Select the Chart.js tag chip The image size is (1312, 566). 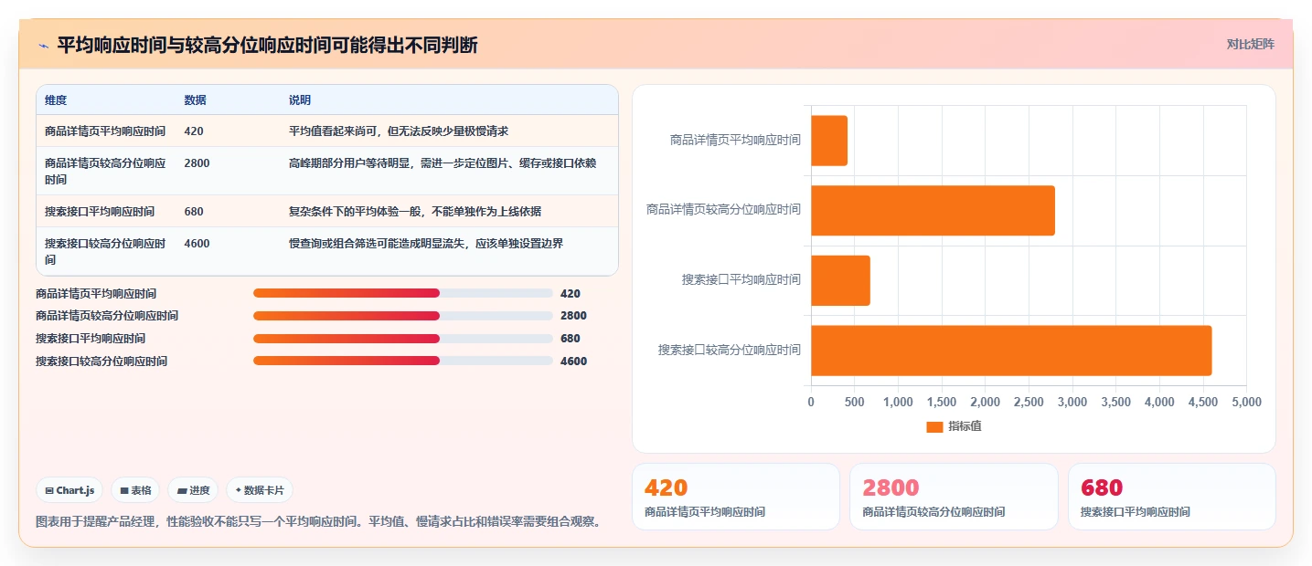(69, 490)
